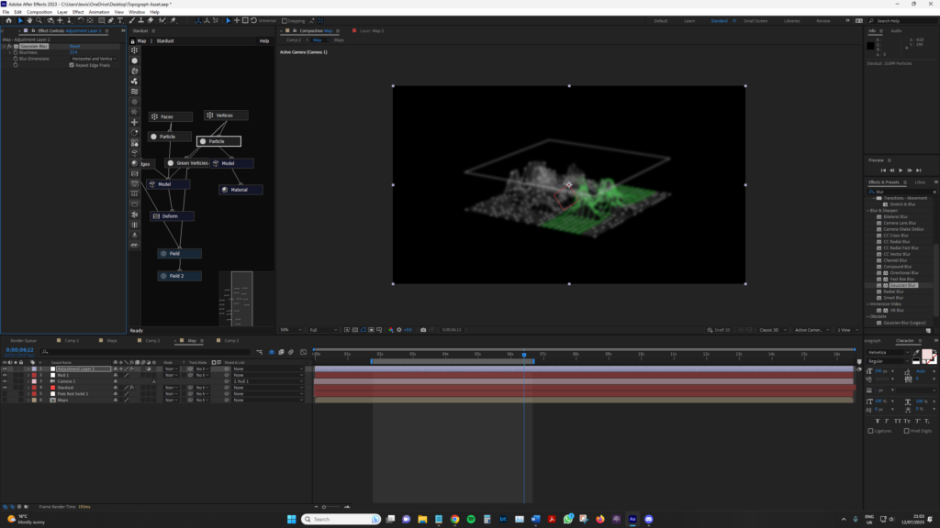Toggle the Motion Blur switch in timeline header
Viewport: 940px width, 528px height.
tap(291, 352)
